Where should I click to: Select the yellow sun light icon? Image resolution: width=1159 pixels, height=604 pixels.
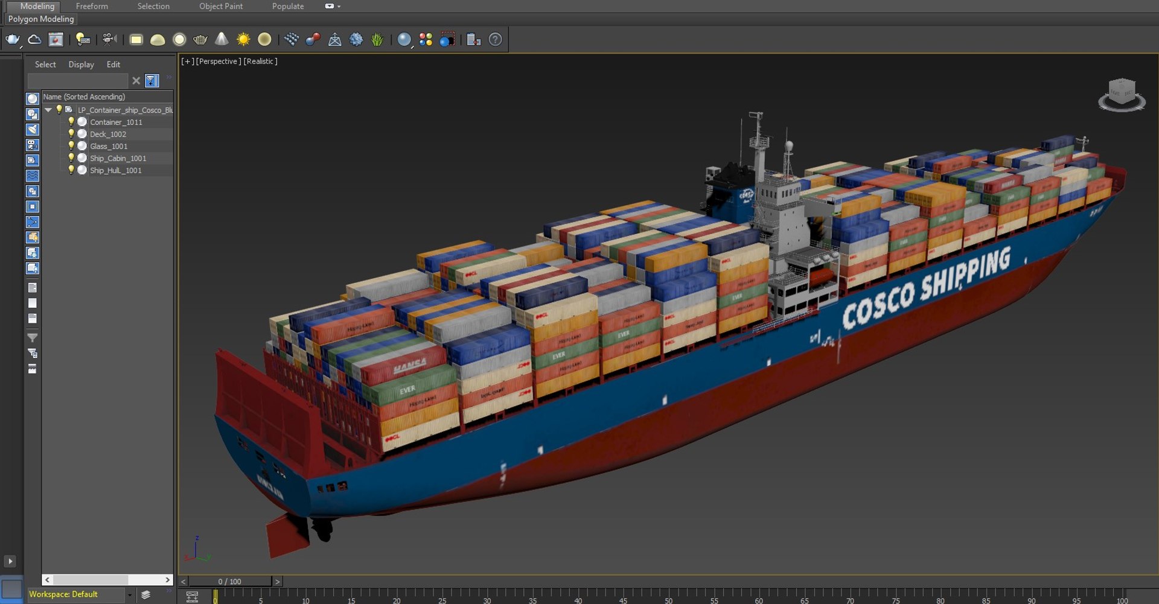coord(243,40)
